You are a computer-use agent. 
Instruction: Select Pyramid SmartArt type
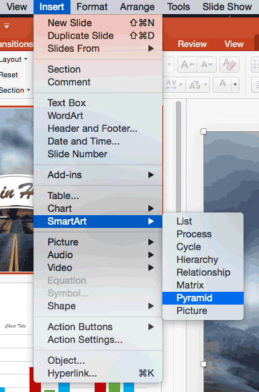click(x=203, y=298)
